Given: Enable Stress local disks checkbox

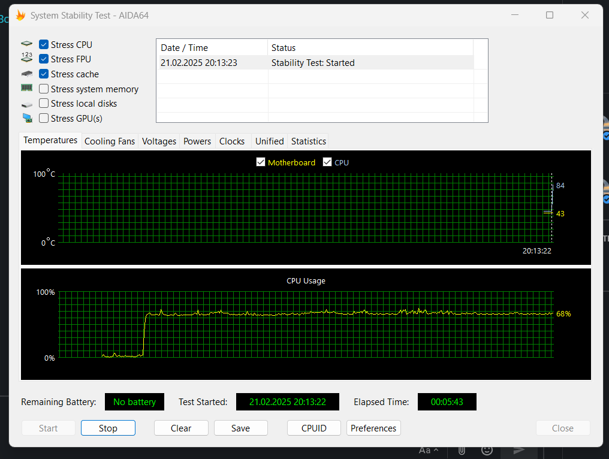Looking at the screenshot, I should point(44,103).
